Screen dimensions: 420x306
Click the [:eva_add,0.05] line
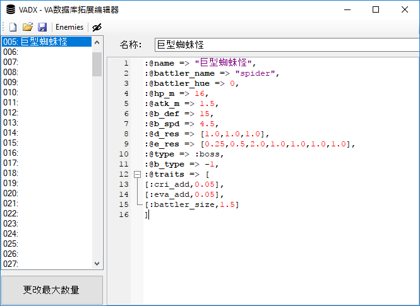point(184,194)
